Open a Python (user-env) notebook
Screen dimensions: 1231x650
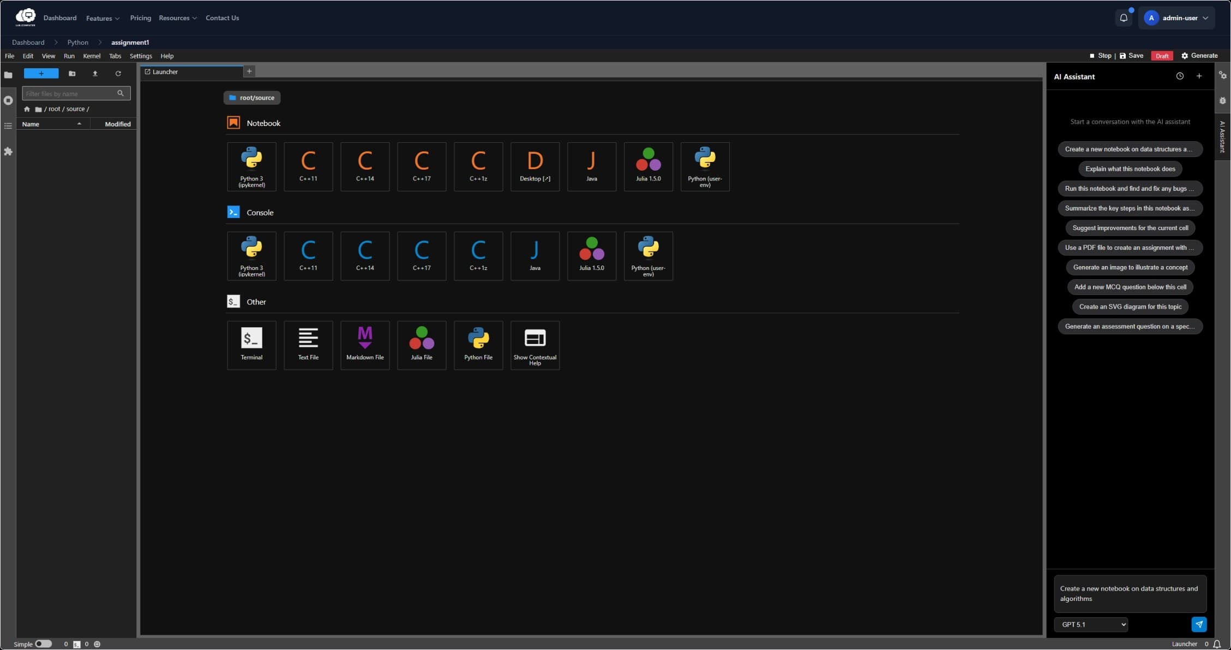point(705,167)
